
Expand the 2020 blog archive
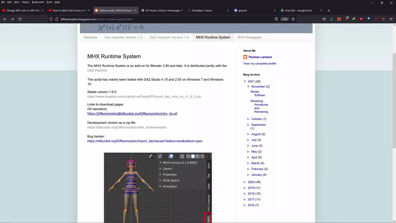[x=245, y=182]
